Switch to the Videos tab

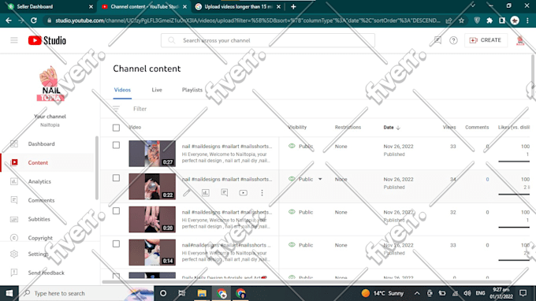pos(122,90)
